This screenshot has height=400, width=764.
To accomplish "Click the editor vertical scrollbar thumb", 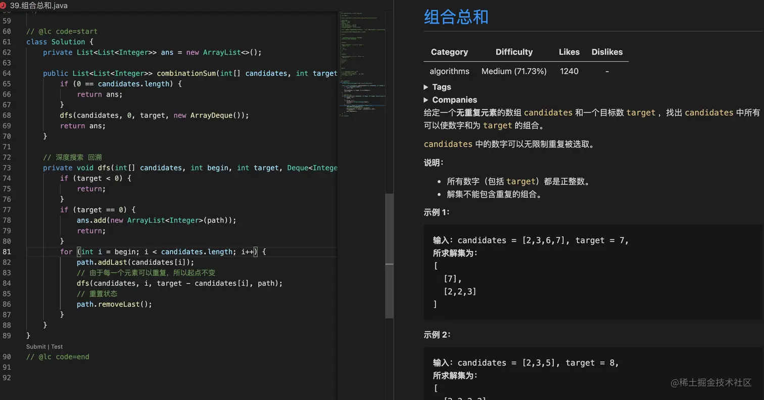I will pyautogui.click(x=390, y=255).
